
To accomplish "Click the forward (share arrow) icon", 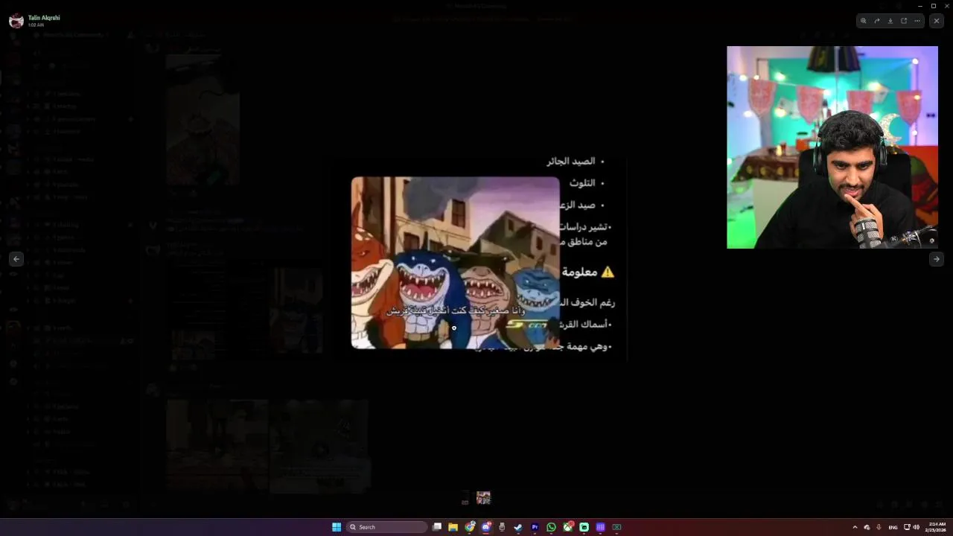I will [x=876, y=21].
